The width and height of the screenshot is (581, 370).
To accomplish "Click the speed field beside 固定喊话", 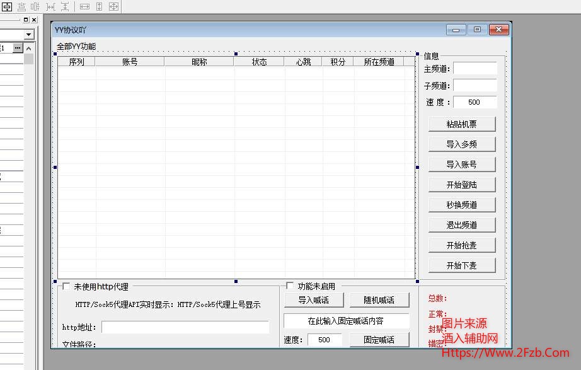I will pyautogui.click(x=325, y=340).
